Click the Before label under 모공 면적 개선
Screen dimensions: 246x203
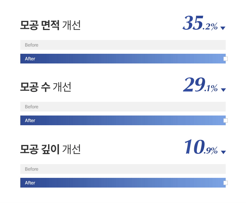click(31, 45)
